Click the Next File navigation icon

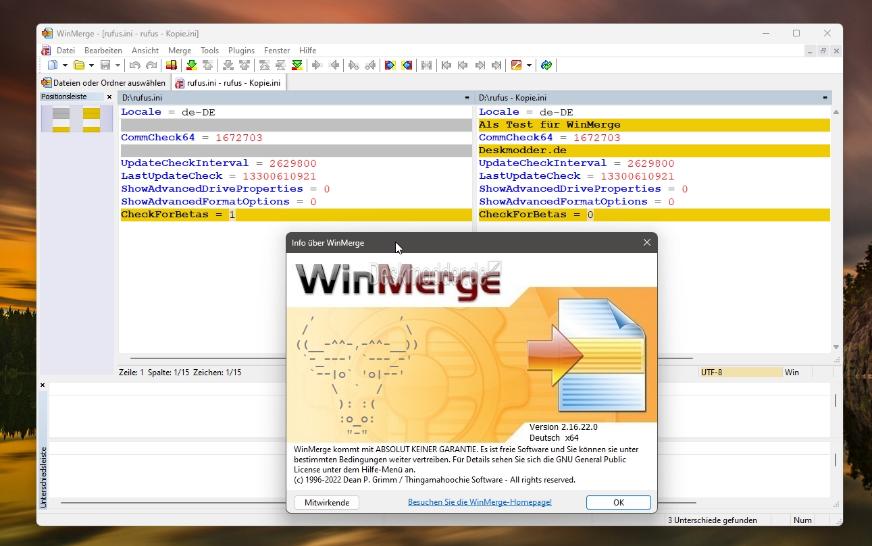coord(480,65)
